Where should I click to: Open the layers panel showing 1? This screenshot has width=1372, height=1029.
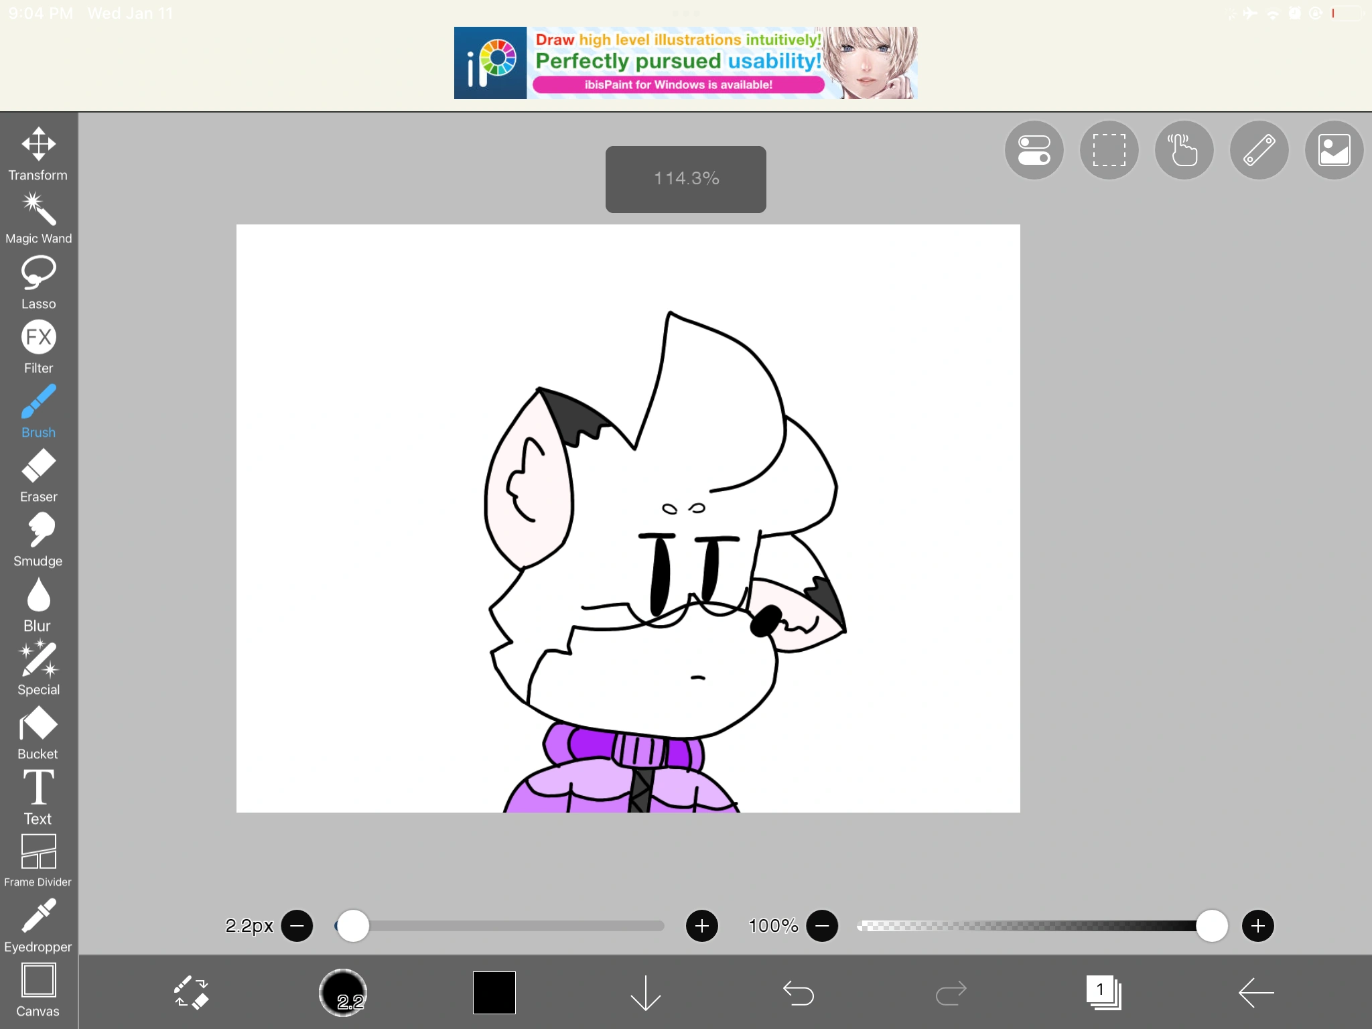pos(1103,992)
